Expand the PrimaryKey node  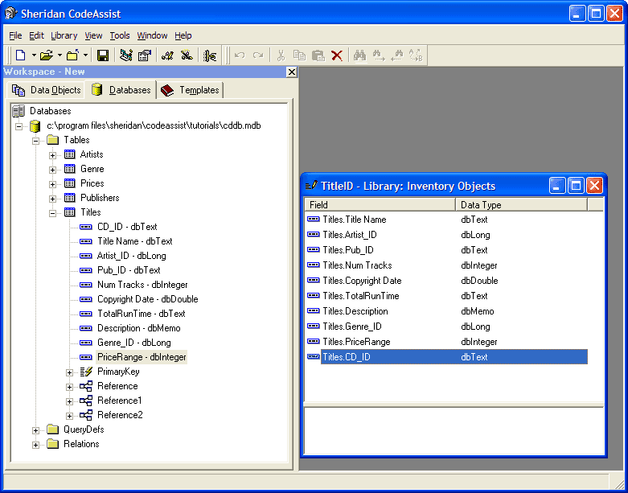click(69, 372)
